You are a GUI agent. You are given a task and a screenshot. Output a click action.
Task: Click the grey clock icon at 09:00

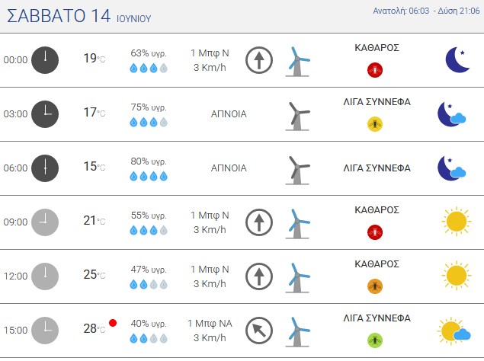pos(45,222)
